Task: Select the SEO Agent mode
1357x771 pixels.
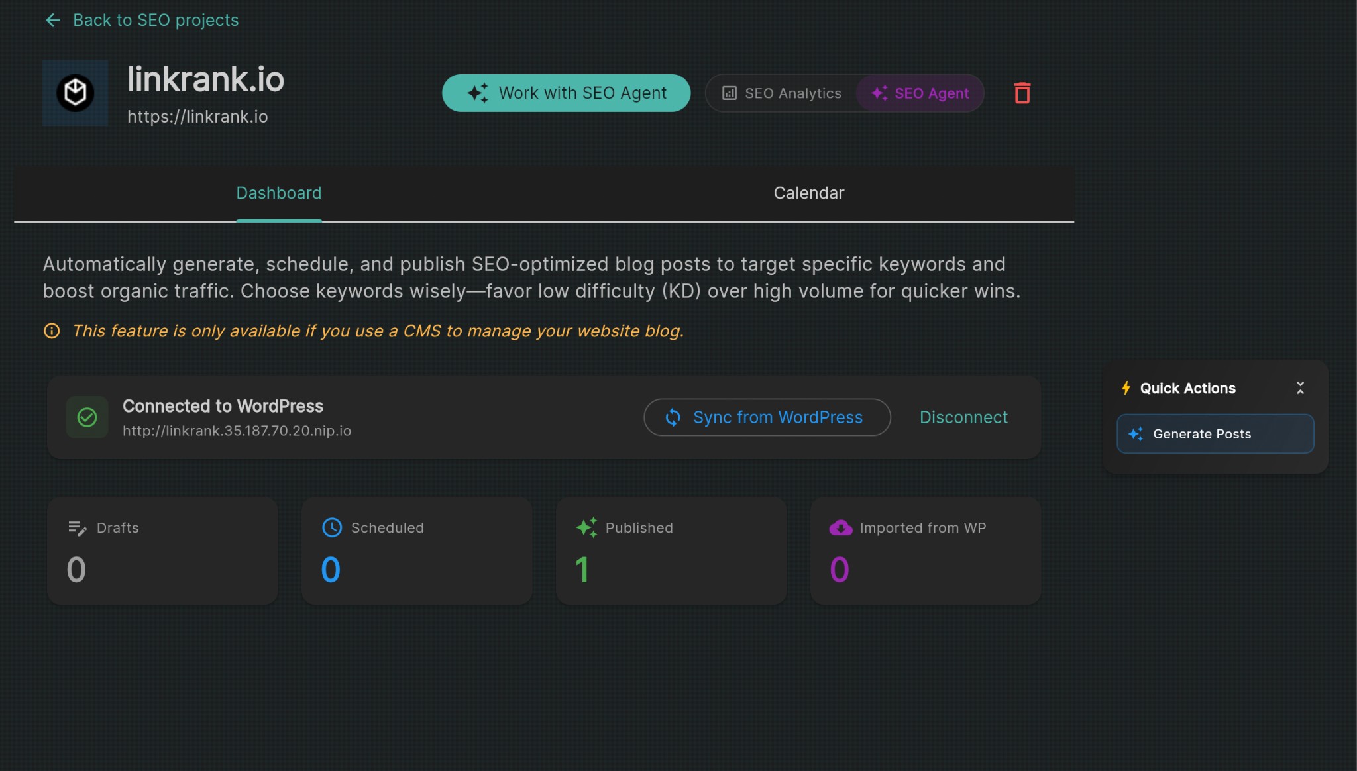Action: (920, 93)
